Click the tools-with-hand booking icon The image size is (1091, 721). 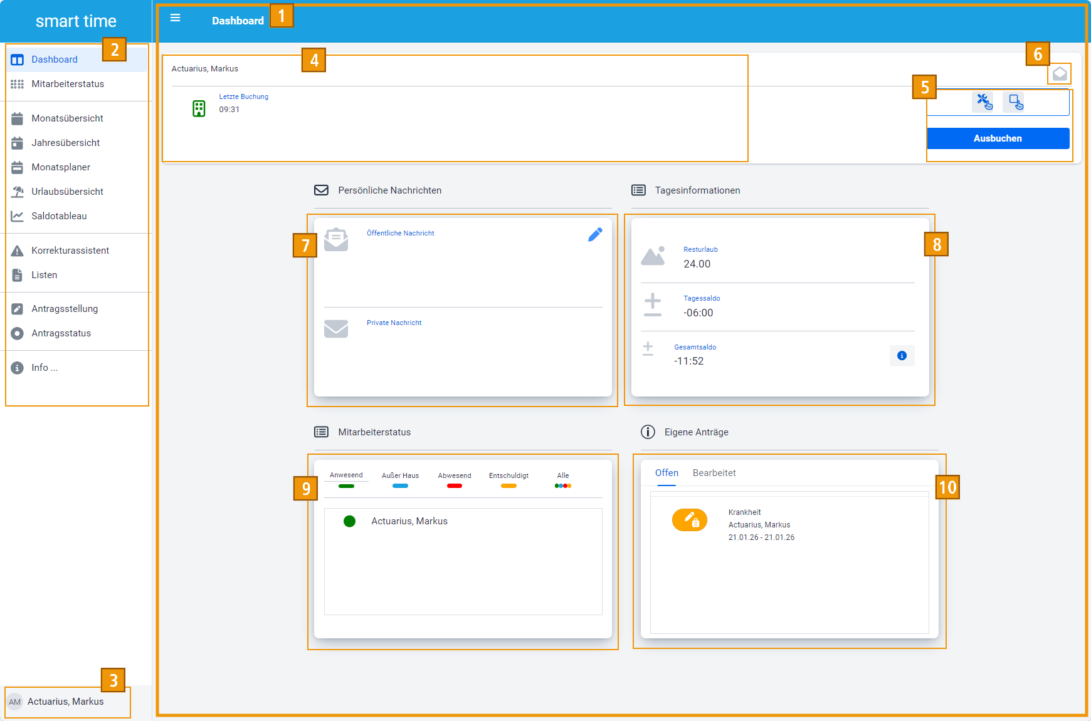pyautogui.click(x=983, y=101)
